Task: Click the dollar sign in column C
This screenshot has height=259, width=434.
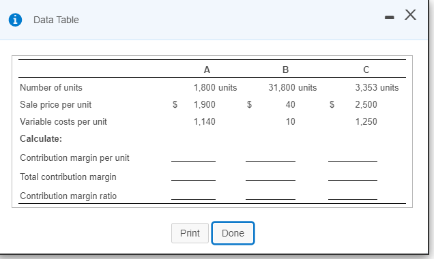Action: coord(332,104)
